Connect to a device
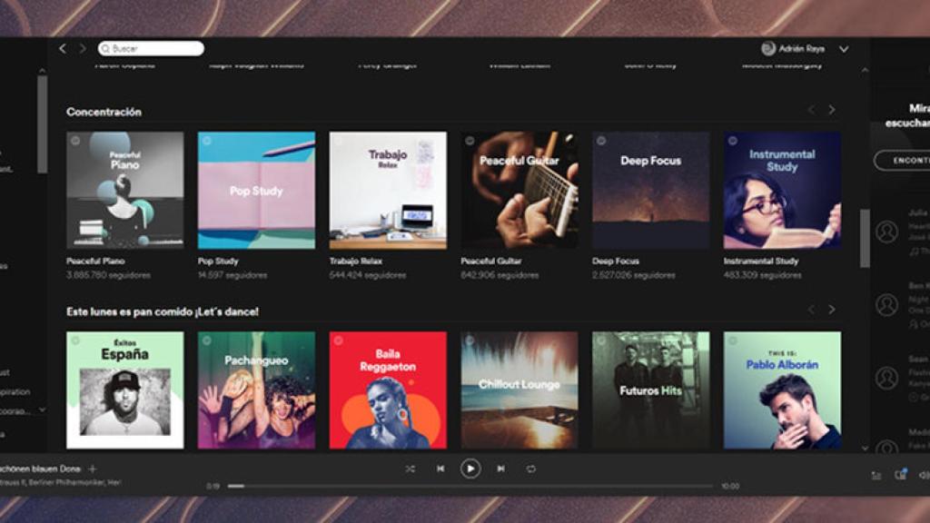 (900, 474)
